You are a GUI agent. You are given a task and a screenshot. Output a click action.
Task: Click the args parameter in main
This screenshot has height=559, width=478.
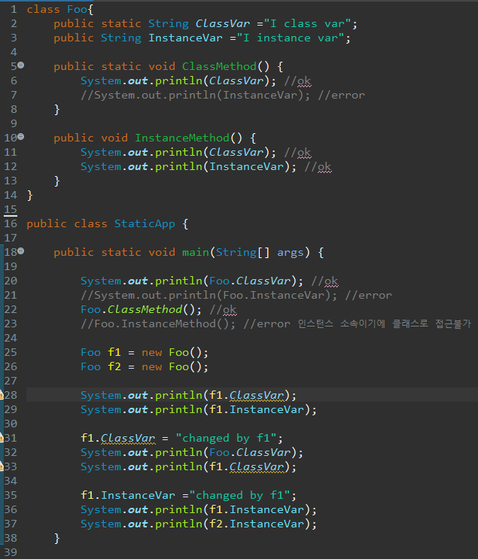point(291,252)
